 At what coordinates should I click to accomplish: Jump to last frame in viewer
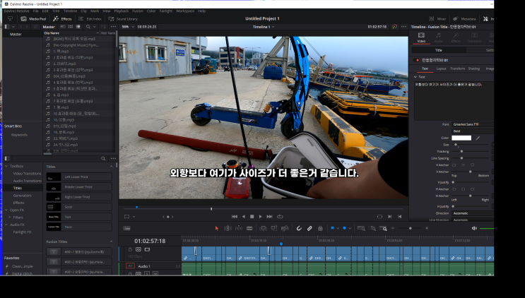(269, 217)
